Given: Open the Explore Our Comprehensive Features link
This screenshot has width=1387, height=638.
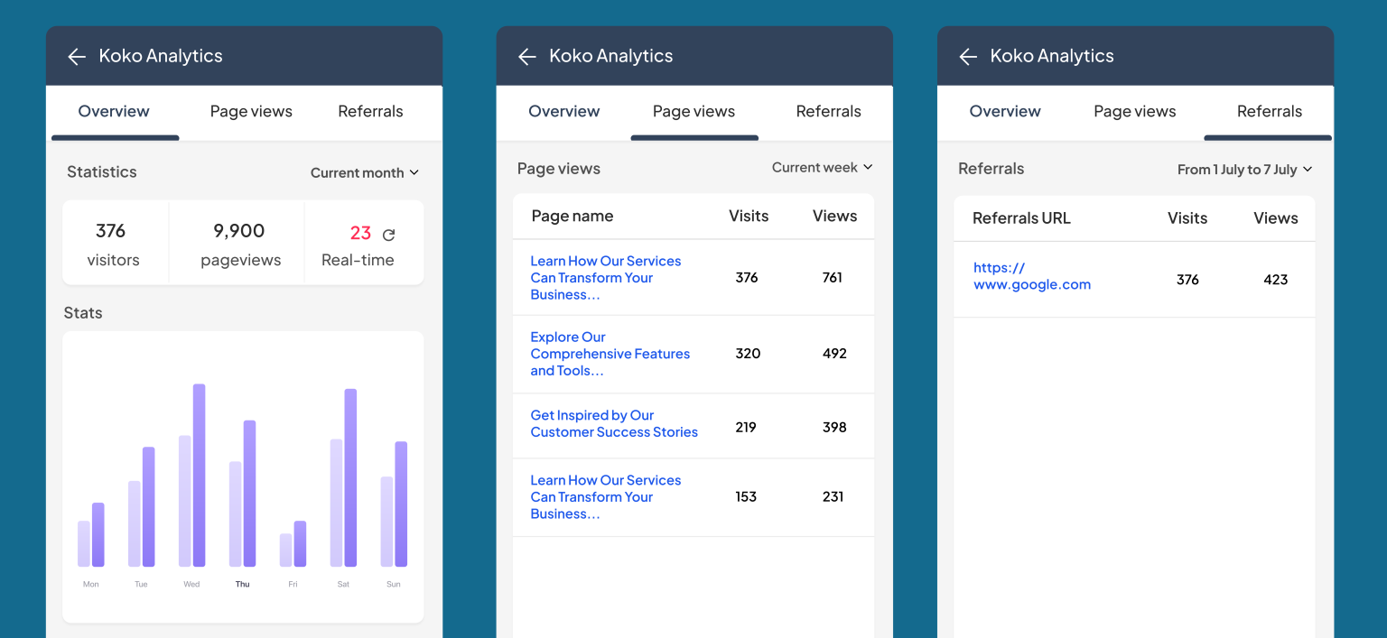Looking at the screenshot, I should 610,353.
